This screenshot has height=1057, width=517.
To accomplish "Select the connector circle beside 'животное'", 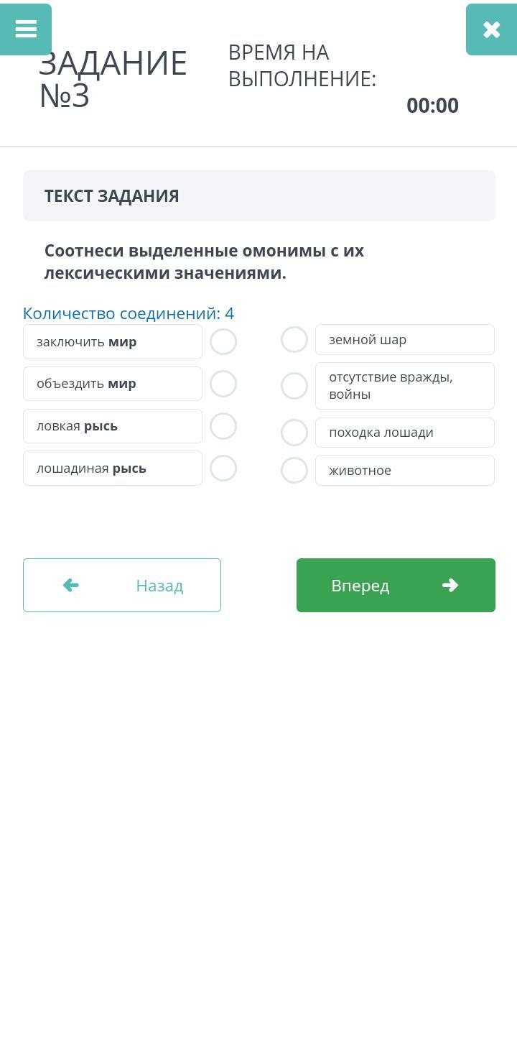I will [x=294, y=471].
